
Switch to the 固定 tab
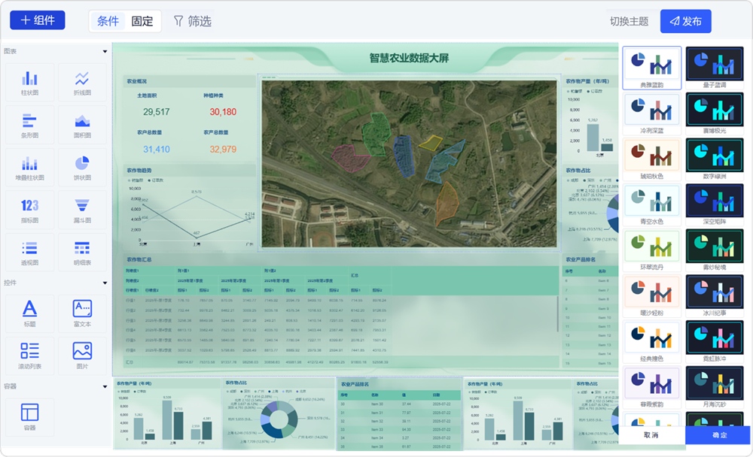tap(142, 21)
